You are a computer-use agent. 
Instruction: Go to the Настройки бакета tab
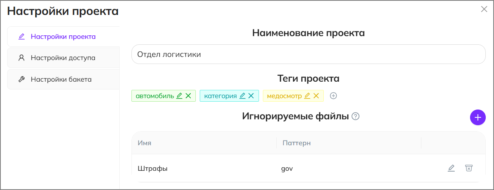coord(63,79)
